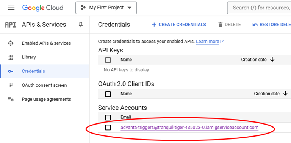Screen dimensions: 291x143
Task: Click the Library icon in sidebar
Action: click(x=11, y=57)
